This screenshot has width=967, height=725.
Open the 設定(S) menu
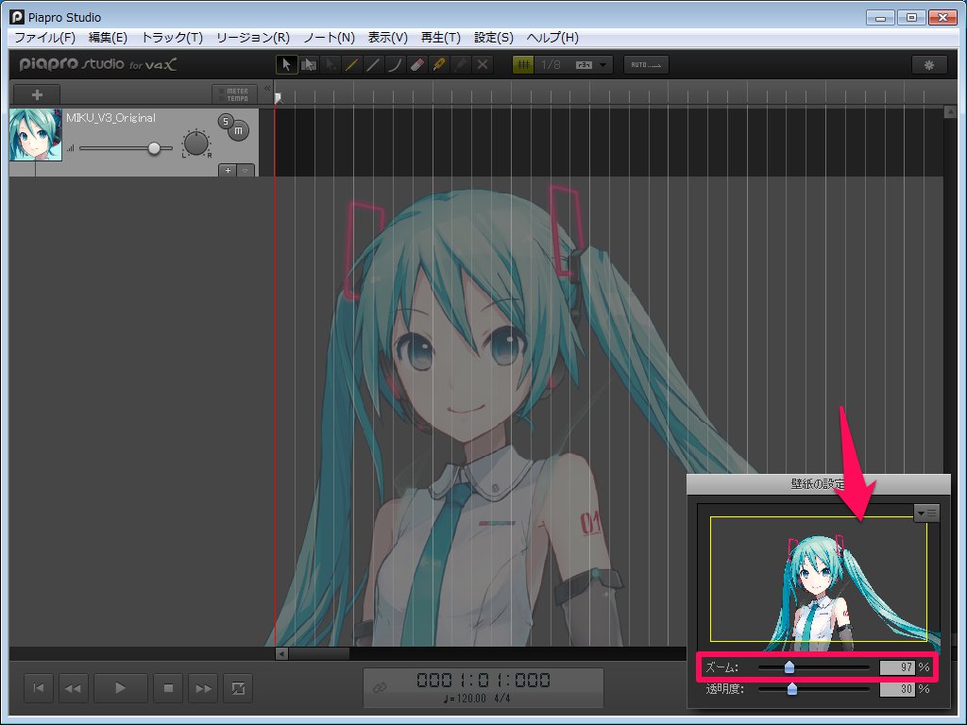click(493, 38)
